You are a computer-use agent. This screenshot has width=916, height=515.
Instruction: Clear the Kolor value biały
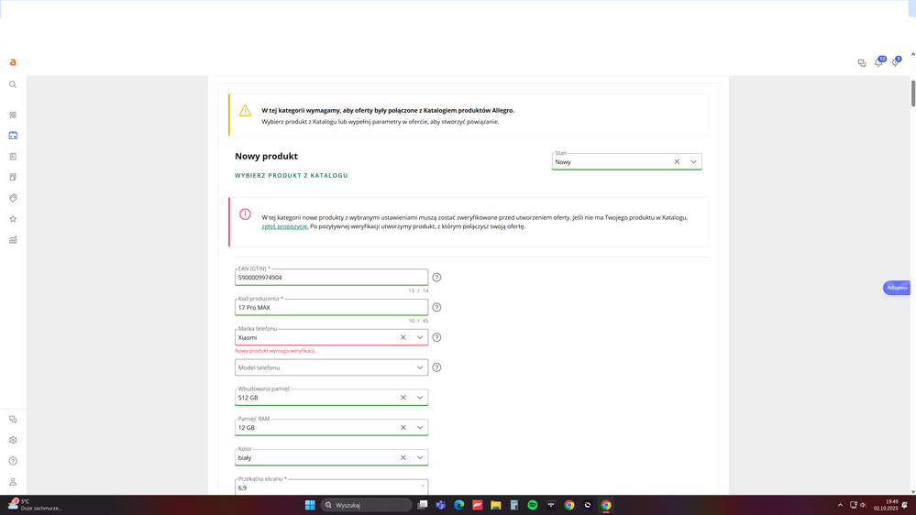tap(403, 457)
